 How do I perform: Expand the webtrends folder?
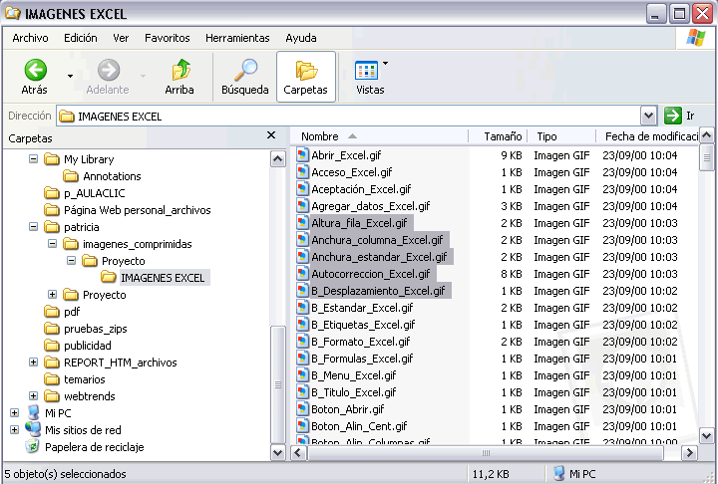point(33,396)
